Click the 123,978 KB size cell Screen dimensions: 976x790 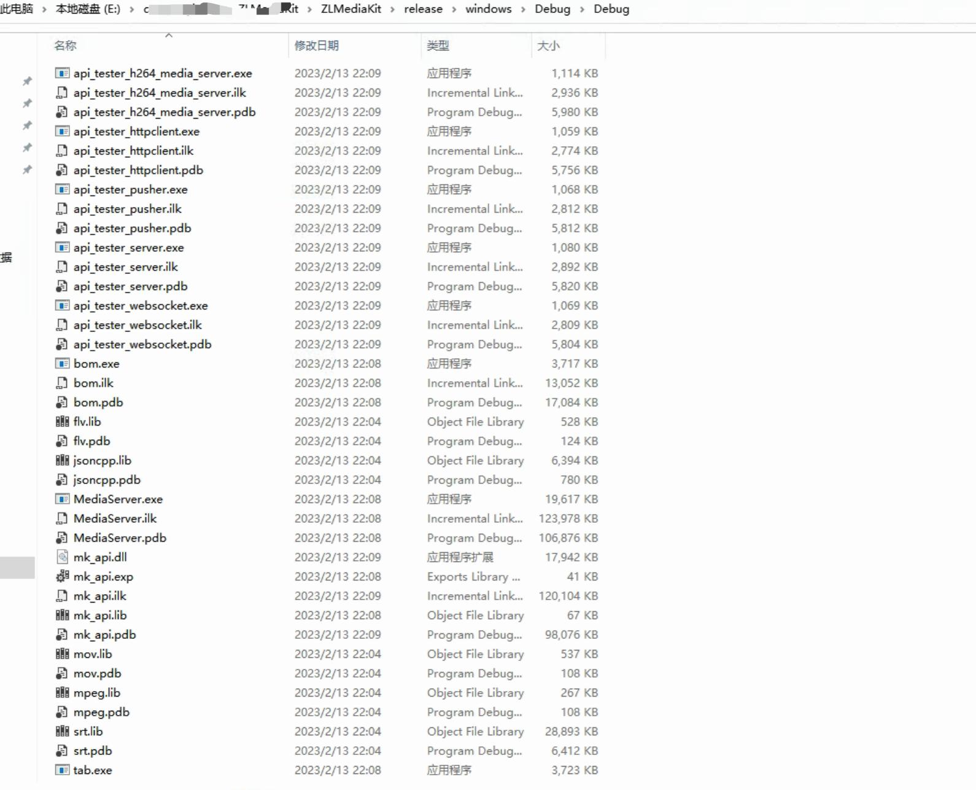pos(568,518)
